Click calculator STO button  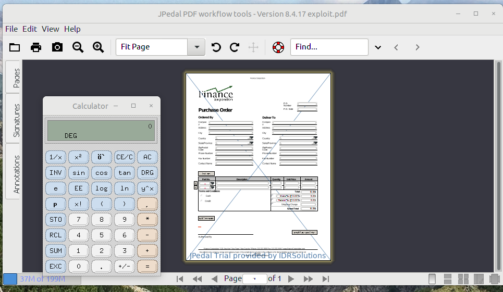click(x=55, y=219)
